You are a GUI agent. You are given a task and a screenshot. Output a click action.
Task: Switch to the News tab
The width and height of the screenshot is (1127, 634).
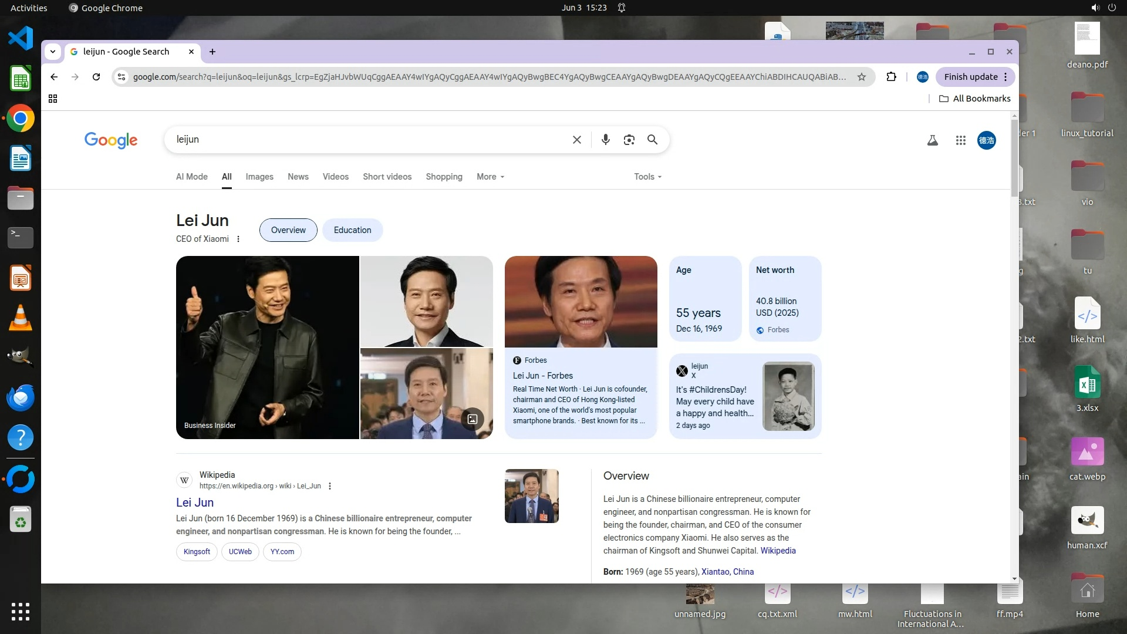pyautogui.click(x=298, y=177)
